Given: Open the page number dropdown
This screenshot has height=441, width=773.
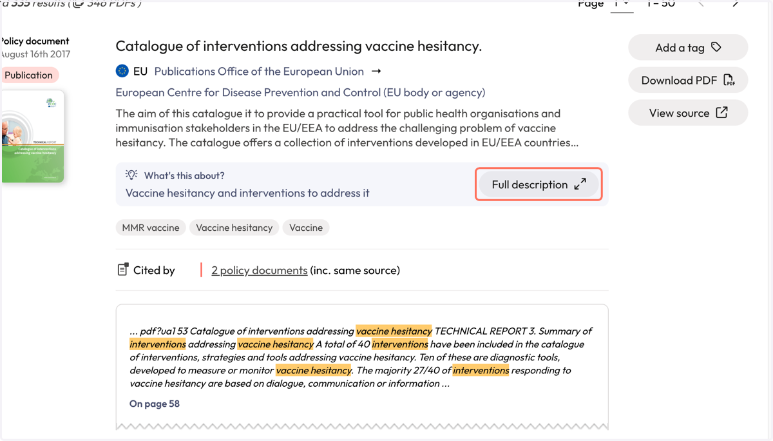Looking at the screenshot, I should point(622,5).
